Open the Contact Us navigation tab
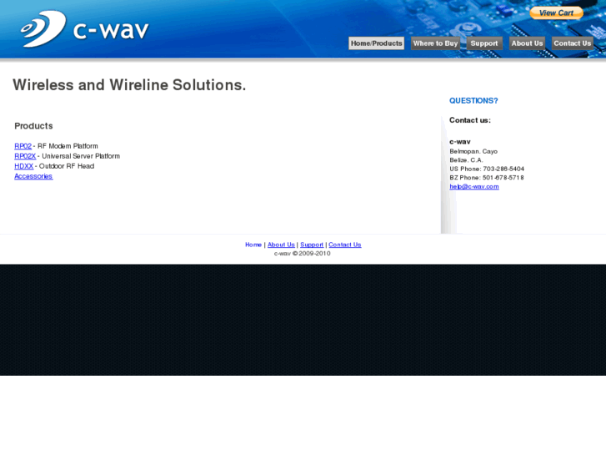Screen dimensions: 606x455 [x=573, y=43]
